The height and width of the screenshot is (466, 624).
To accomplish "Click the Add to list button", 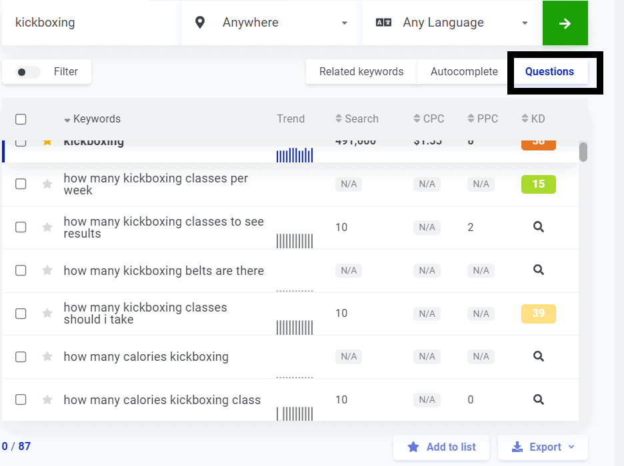I will pos(441,447).
